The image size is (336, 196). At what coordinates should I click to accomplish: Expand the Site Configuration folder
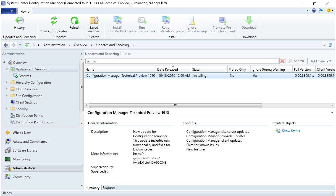coord(7,96)
